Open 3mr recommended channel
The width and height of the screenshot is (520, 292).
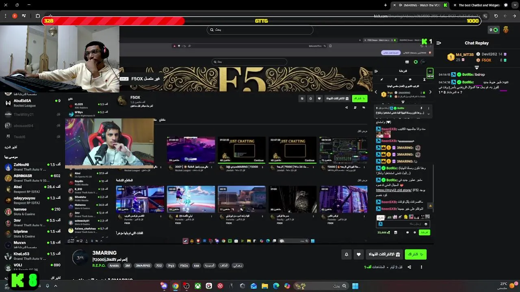32,223
